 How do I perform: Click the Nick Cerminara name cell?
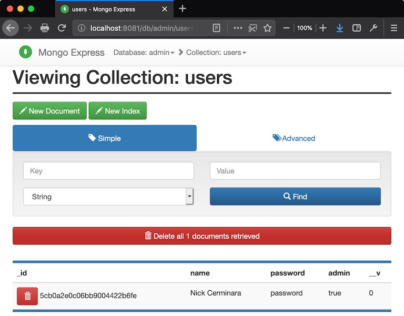coord(216,293)
